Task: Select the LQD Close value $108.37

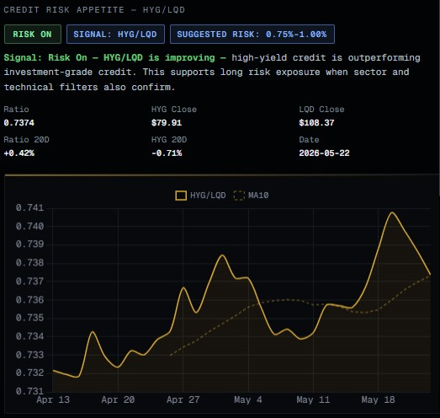Action: (316, 123)
